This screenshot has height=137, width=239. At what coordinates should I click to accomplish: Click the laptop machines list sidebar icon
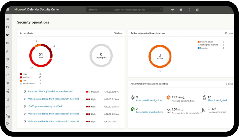[8, 43]
